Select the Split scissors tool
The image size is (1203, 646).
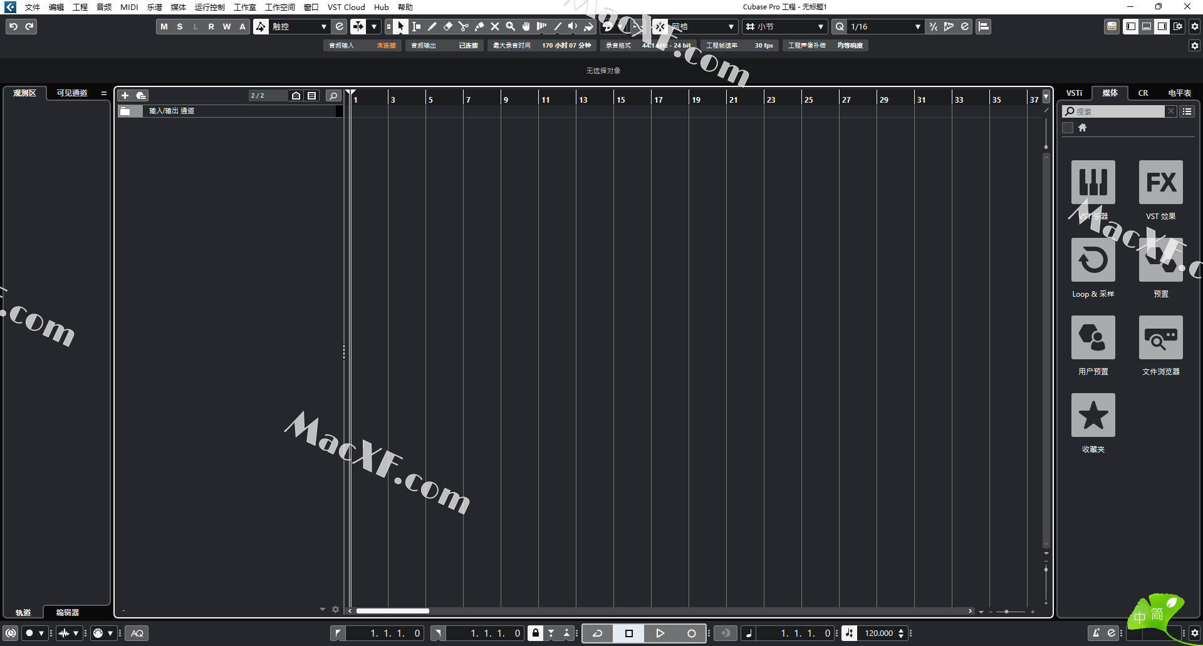click(x=464, y=26)
